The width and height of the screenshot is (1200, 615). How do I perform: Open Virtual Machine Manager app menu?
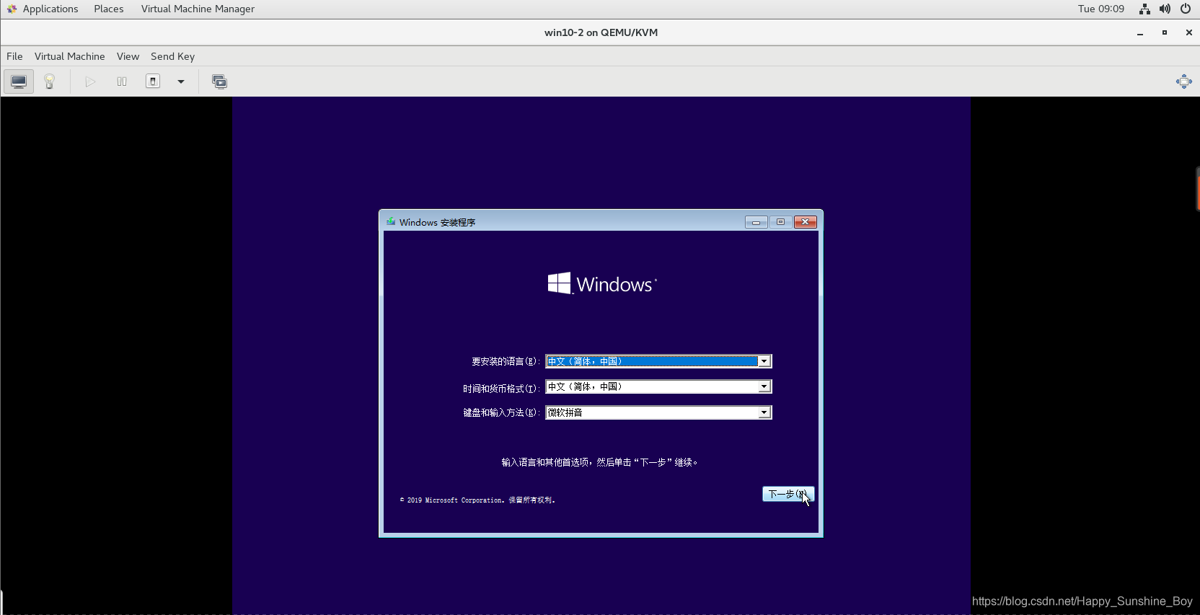pos(198,9)
